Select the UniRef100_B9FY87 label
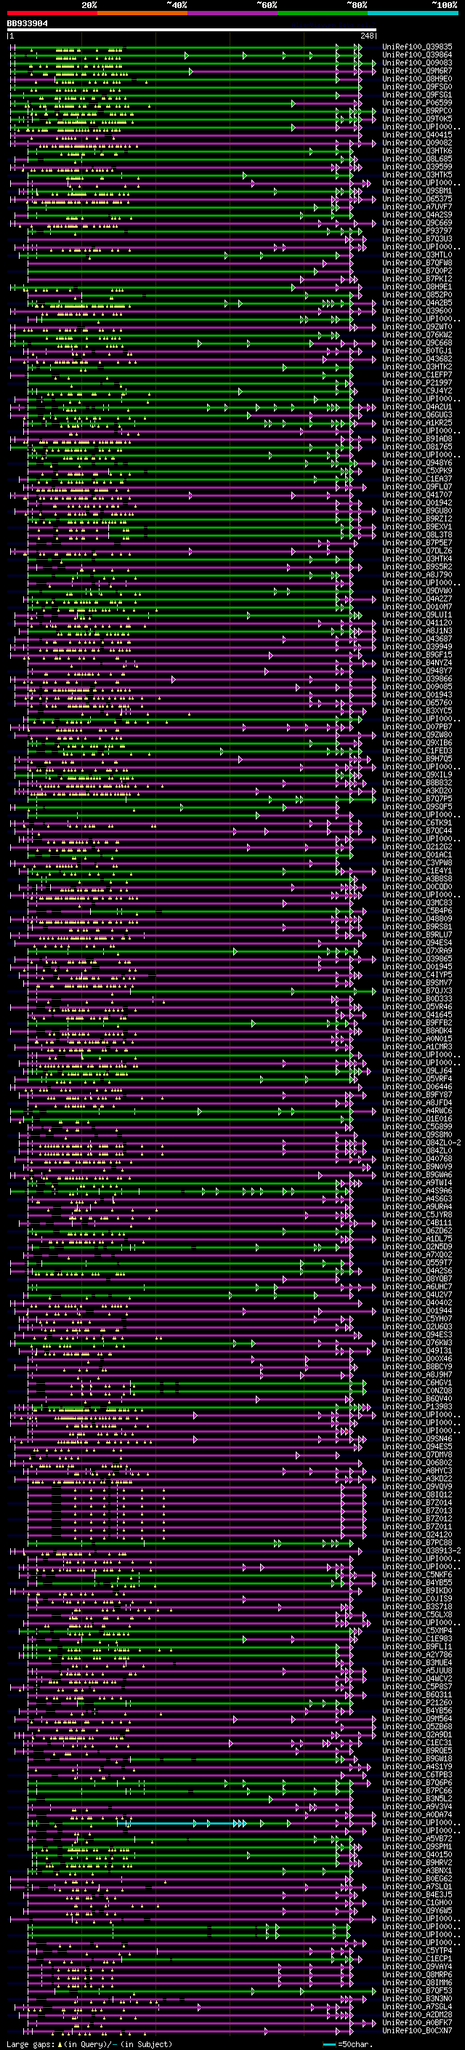Image resolution: width=465 pixels, height=2050 pixels. point(417,1094)
